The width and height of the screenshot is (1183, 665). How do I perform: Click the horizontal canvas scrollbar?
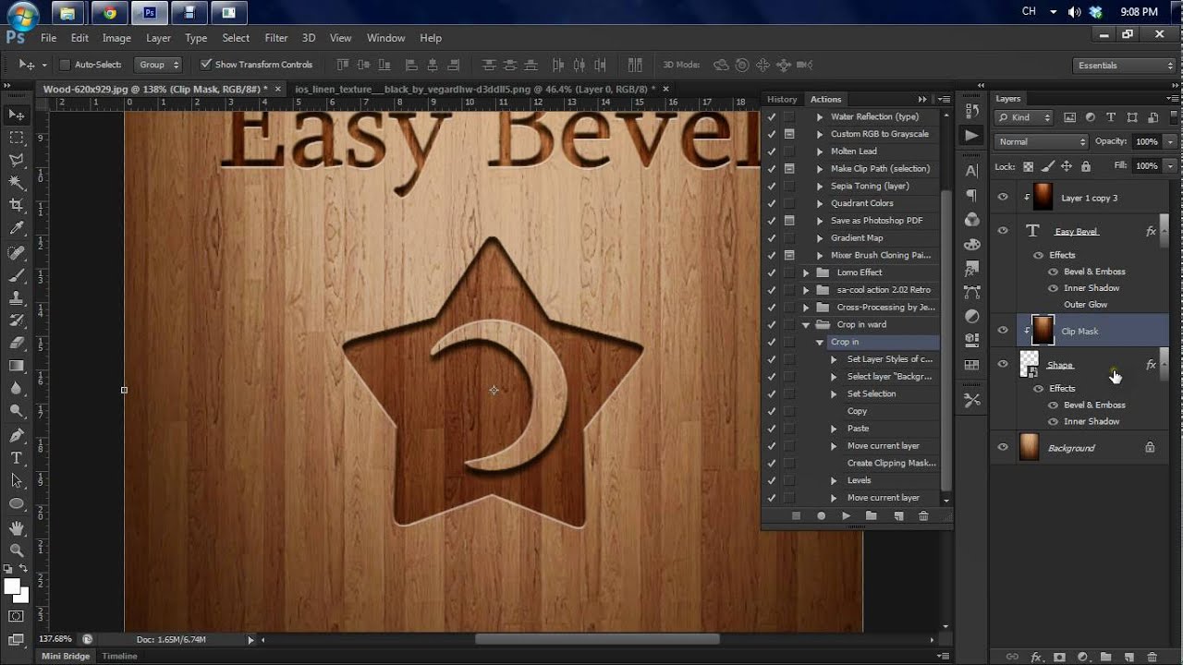(x=597, y=639)
